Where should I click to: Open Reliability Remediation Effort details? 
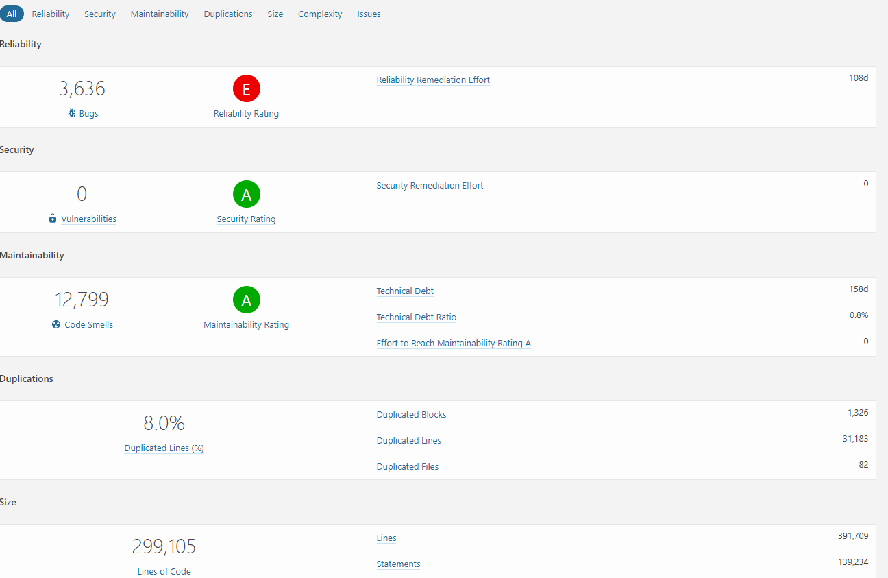[433, 80]
